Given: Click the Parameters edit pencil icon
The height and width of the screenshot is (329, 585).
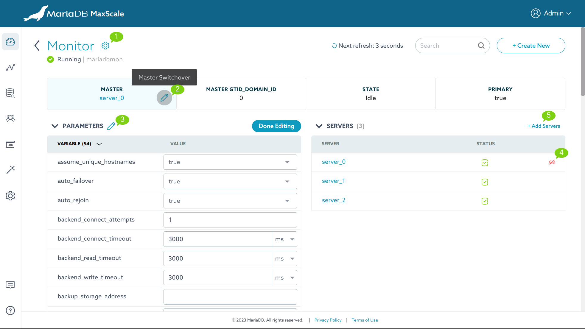Looking at the screenshot, I should 111,126.
